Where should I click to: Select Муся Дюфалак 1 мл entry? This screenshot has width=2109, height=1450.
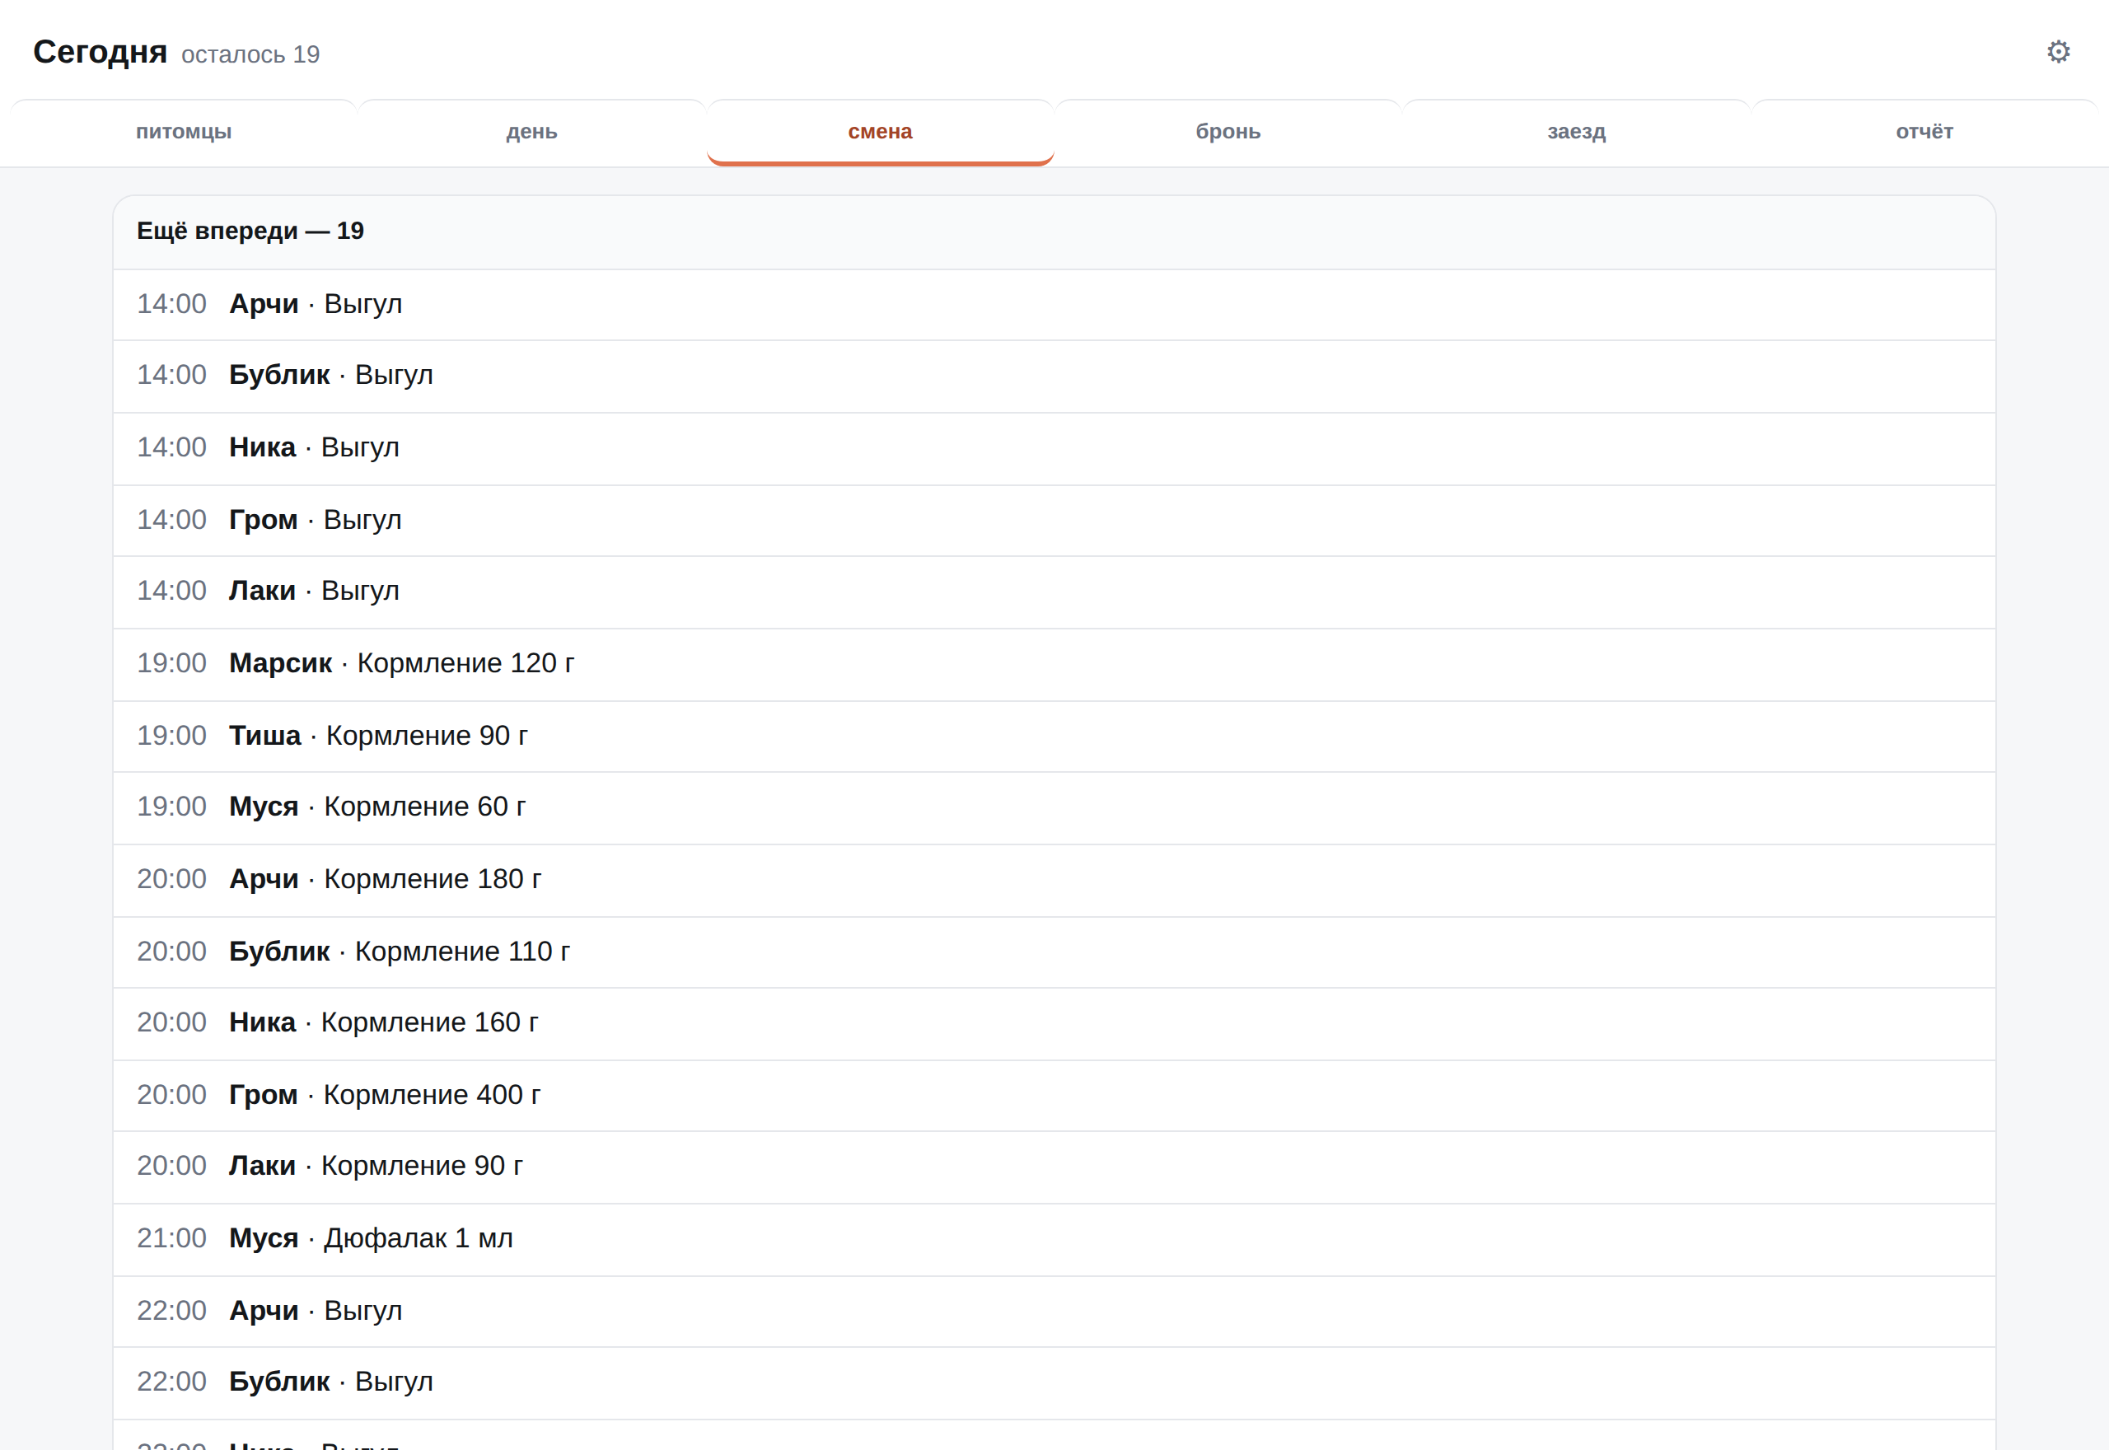(x=1054, y=1239)
